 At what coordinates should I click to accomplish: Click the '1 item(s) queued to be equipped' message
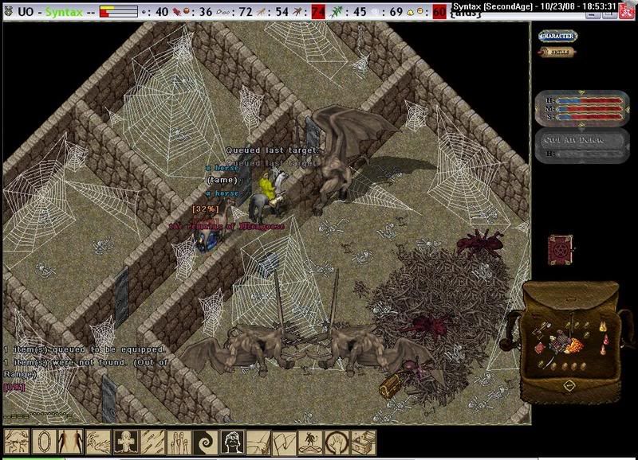pos(84,349)
